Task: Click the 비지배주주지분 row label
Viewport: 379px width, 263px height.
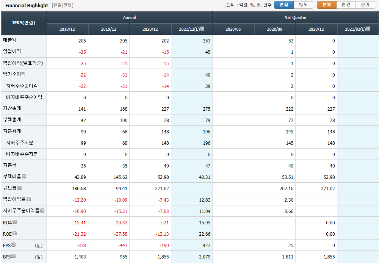Action: pos(22,154)
